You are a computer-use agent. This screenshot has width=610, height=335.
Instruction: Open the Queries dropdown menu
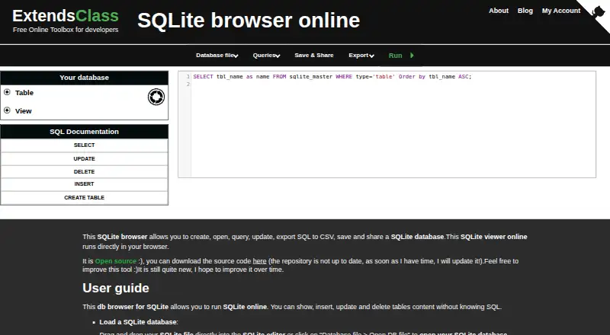pyautogui.click(x=266, y=55)
